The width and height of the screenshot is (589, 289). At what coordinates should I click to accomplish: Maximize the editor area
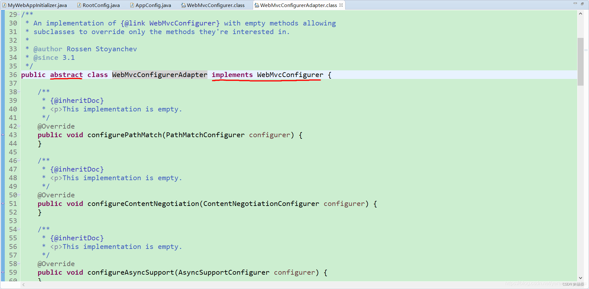pos(582,4)
